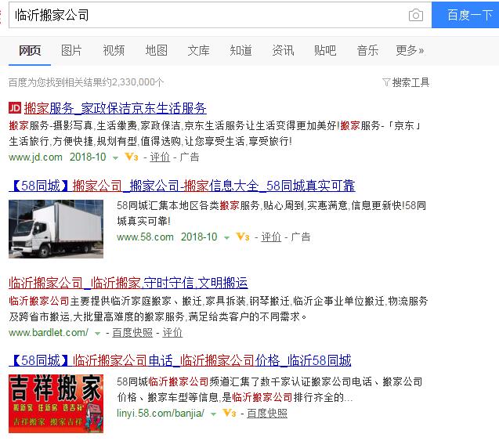
Task: Click the 吉祥搬家 red thumbnail image
Action: coord(56,403)
